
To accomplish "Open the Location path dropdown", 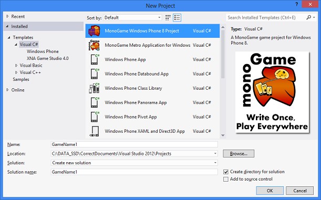I will pos(215,154).
